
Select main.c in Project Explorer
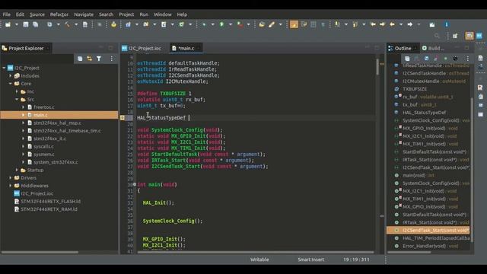click(40, 115)
